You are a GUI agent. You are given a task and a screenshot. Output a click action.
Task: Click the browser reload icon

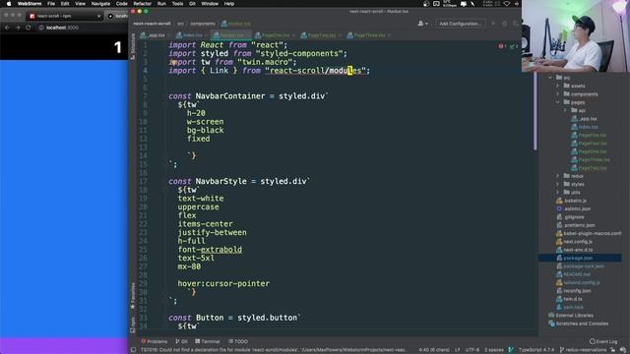coord(29,28)
